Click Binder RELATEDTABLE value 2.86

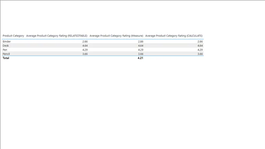tap(85, 41)
